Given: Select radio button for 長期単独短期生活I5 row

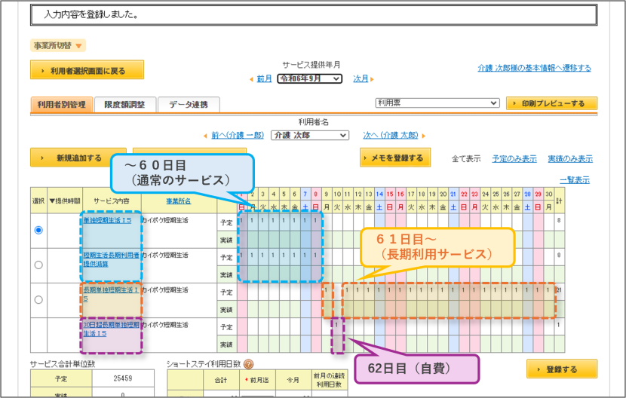Looking at the screenshot, I should [x=38, y=299].
